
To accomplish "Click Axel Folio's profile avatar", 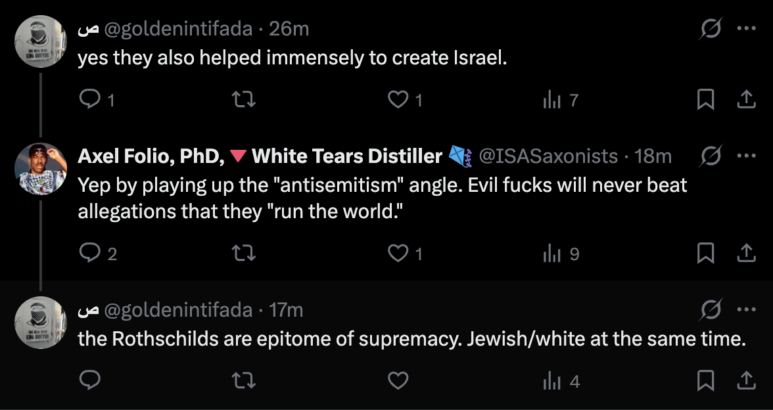I will 41,169.
